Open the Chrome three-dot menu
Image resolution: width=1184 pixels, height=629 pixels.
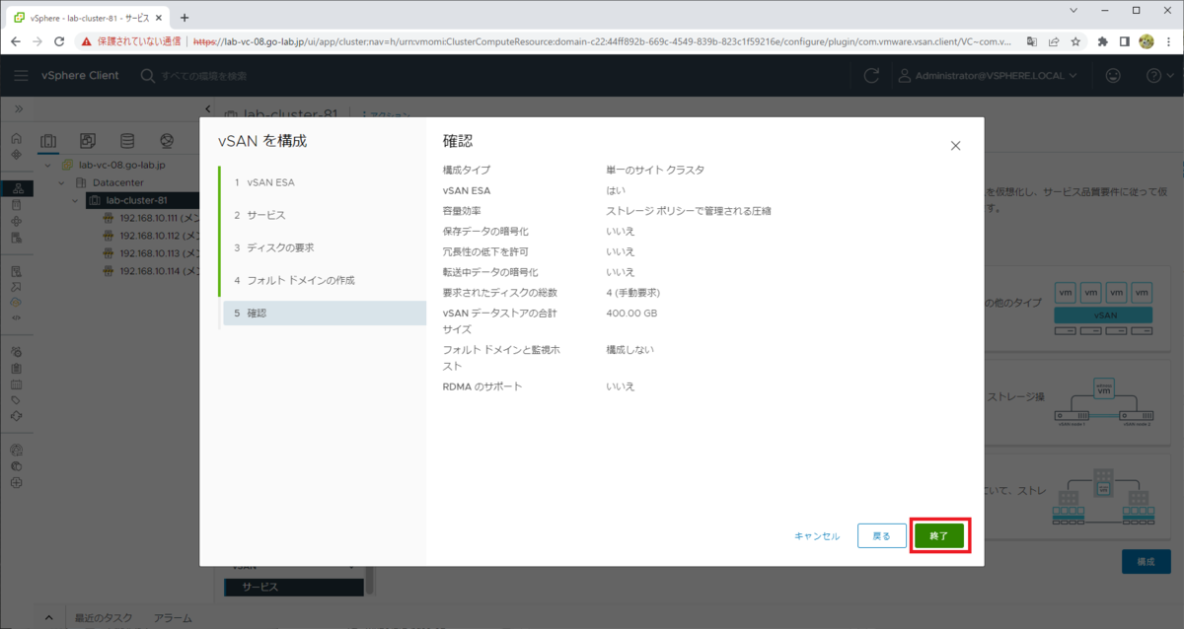[1168, 41]
